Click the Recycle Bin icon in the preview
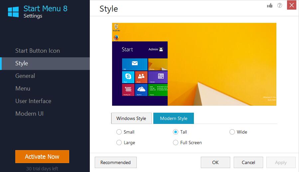 tap(116, 28)
